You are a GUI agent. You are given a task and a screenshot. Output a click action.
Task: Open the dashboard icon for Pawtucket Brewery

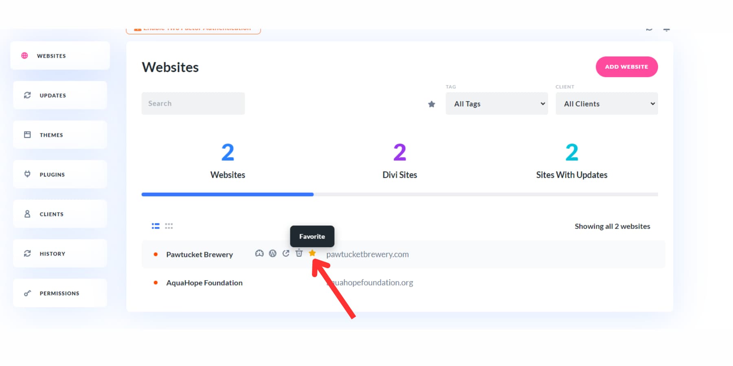(259, 254)
